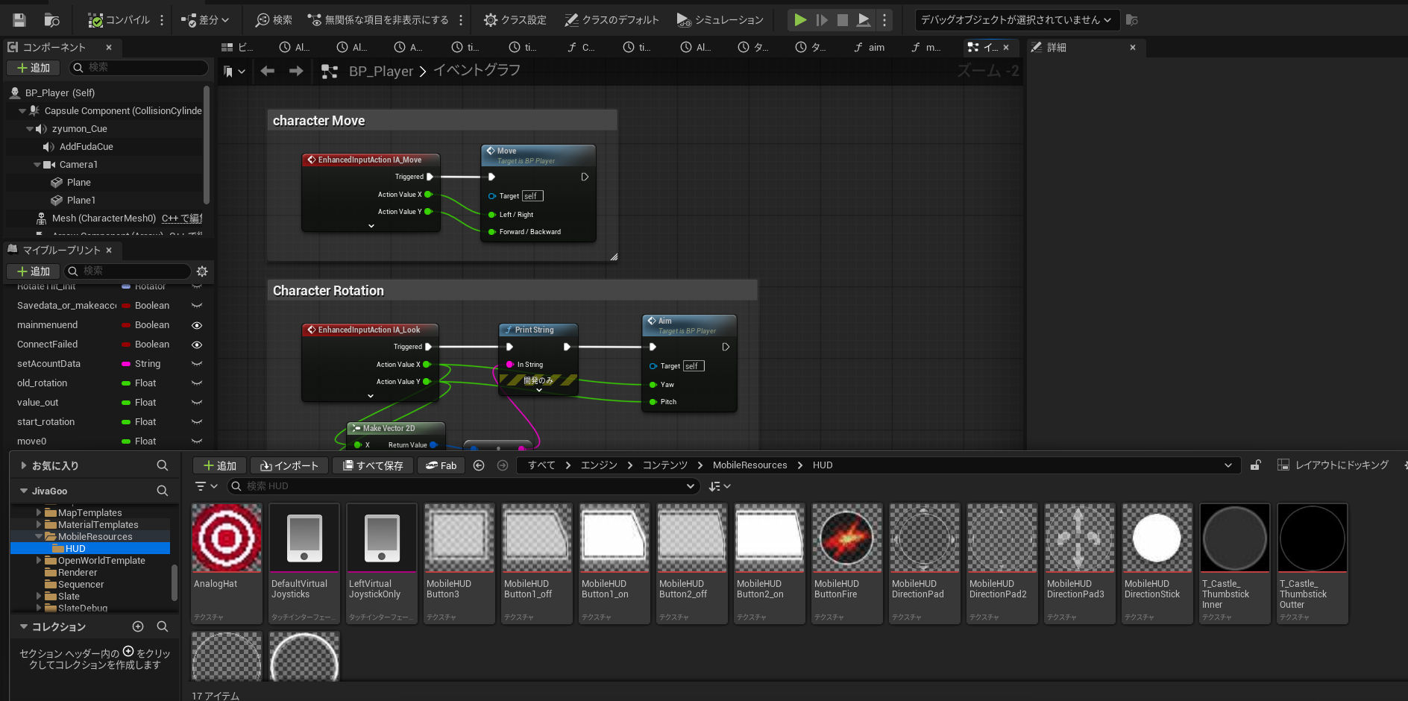Open the Details panel tab
The image size is (1408, 701).
point(1056,48)
